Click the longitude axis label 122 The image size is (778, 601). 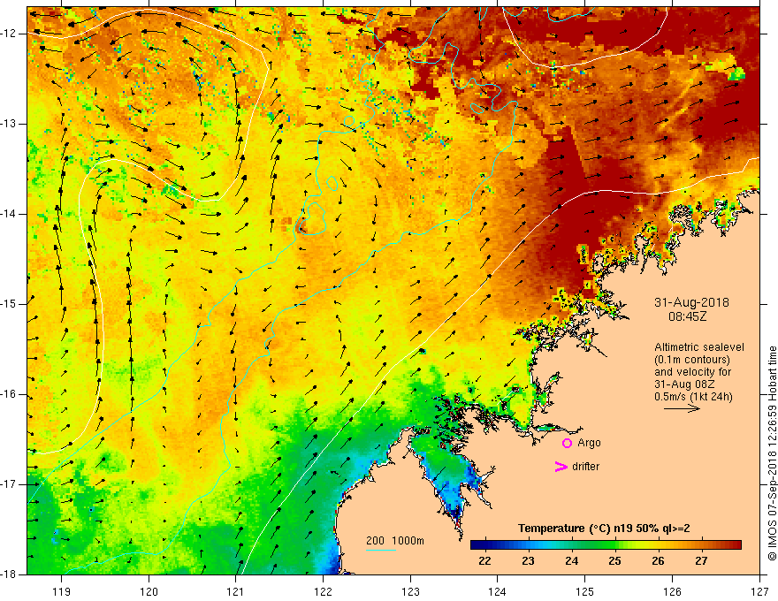click(x=323, y=591)
